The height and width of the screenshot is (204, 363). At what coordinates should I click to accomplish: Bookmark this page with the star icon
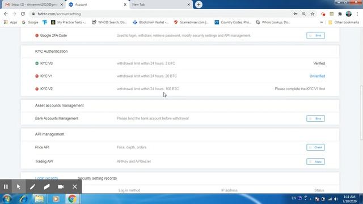(313, 14)
